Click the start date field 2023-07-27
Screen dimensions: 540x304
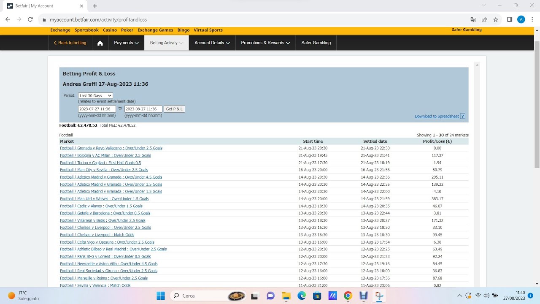pos(97,109)
